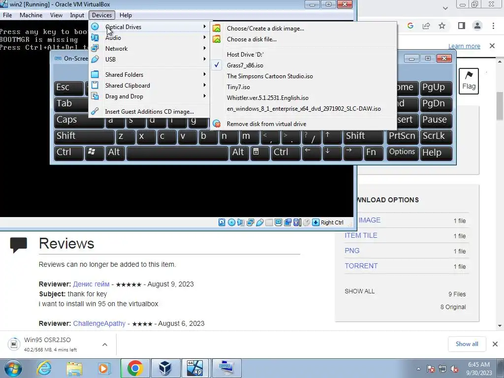Click the share page icon in Chrome

point(426,26)
